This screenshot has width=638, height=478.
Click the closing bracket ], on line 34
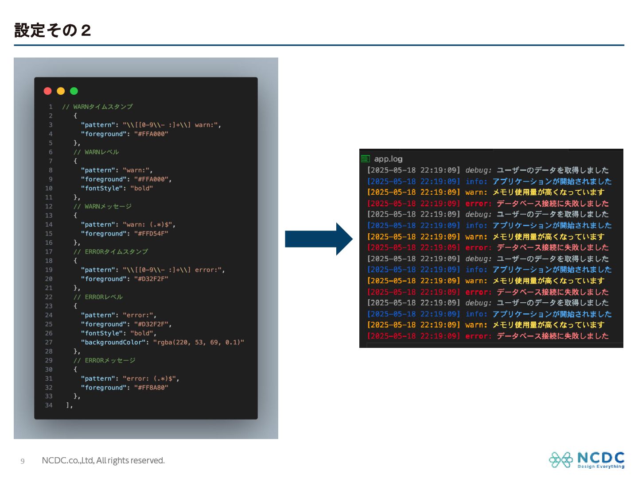[70, 405]
